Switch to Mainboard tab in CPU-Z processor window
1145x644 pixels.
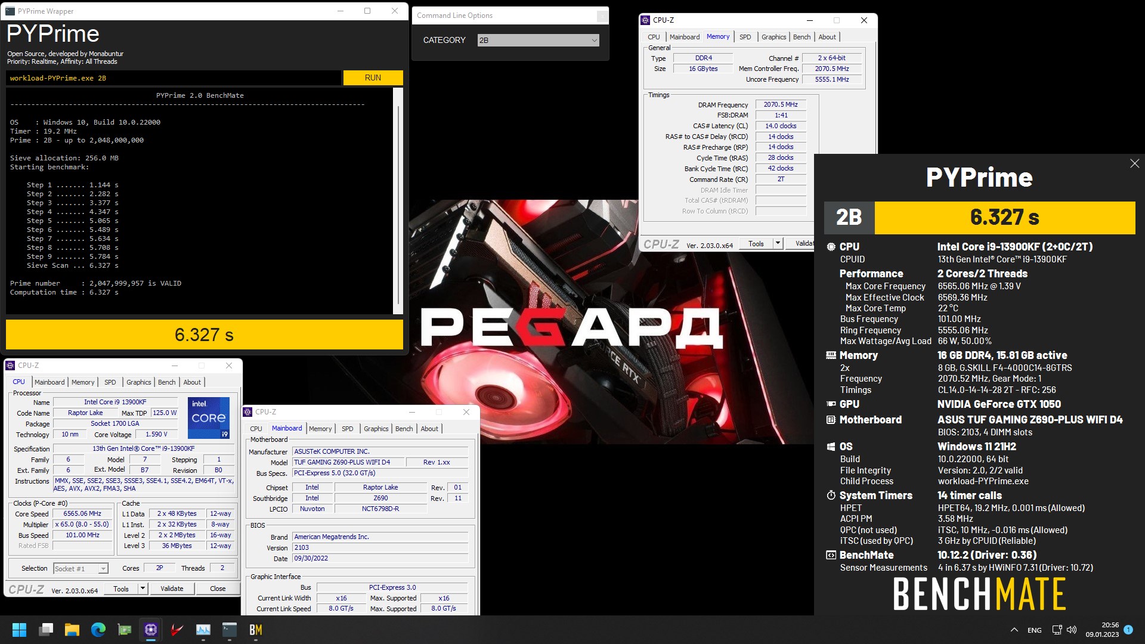[49, 382]
